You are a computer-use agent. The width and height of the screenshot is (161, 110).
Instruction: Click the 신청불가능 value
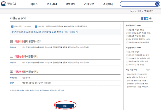[x=26, y=78]
